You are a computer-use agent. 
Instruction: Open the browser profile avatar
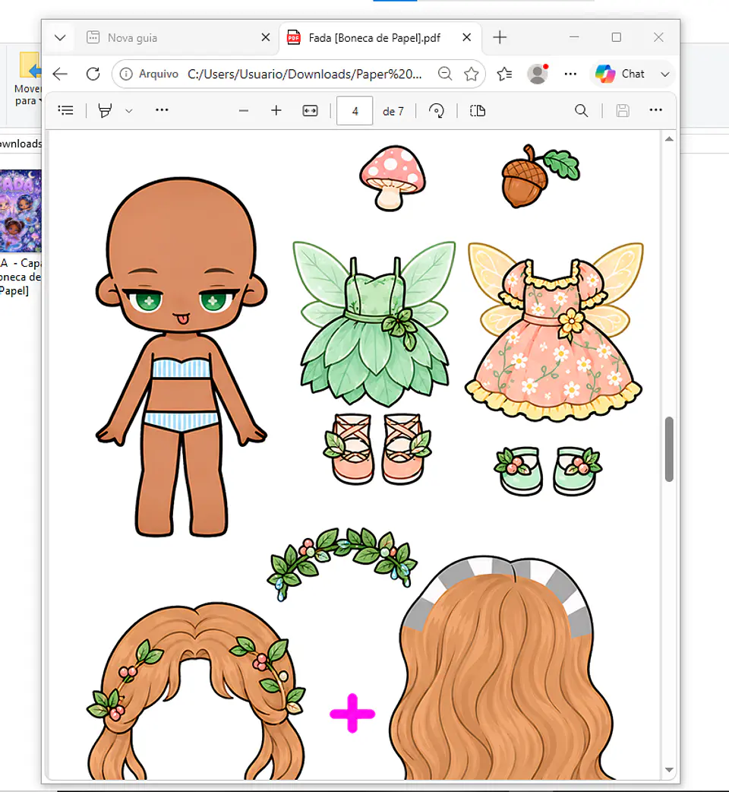(538, 74)
